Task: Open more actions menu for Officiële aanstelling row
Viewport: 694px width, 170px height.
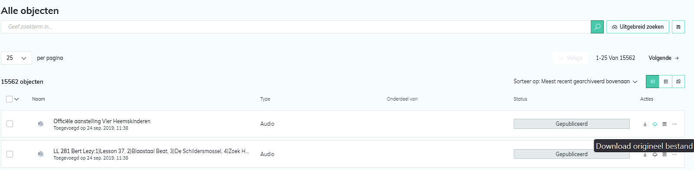Action: point(674,124)
